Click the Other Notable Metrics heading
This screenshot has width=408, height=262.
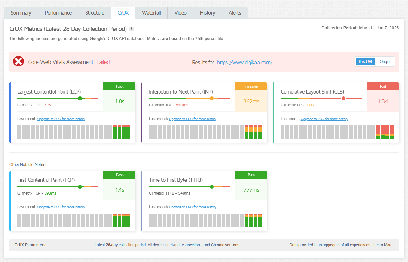pos(28,165)
